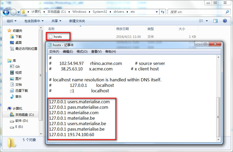Click the Notepad vertical scrollbar thumb
Screen dimensions: 233x152
[218, 117]
